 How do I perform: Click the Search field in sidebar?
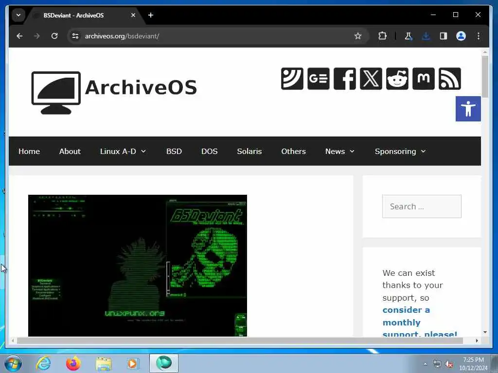pyautogui.click(x=422, y=206)
